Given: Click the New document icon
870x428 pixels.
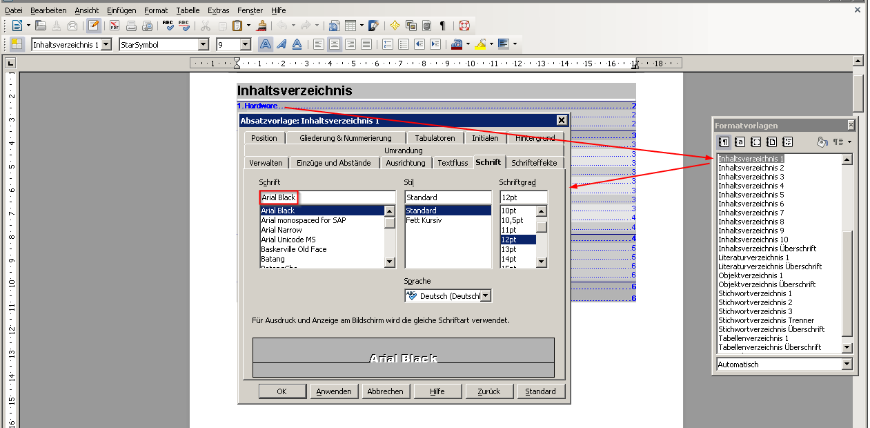Looking at the screenshot, I should pyautogui.click(x=17, y=26).
